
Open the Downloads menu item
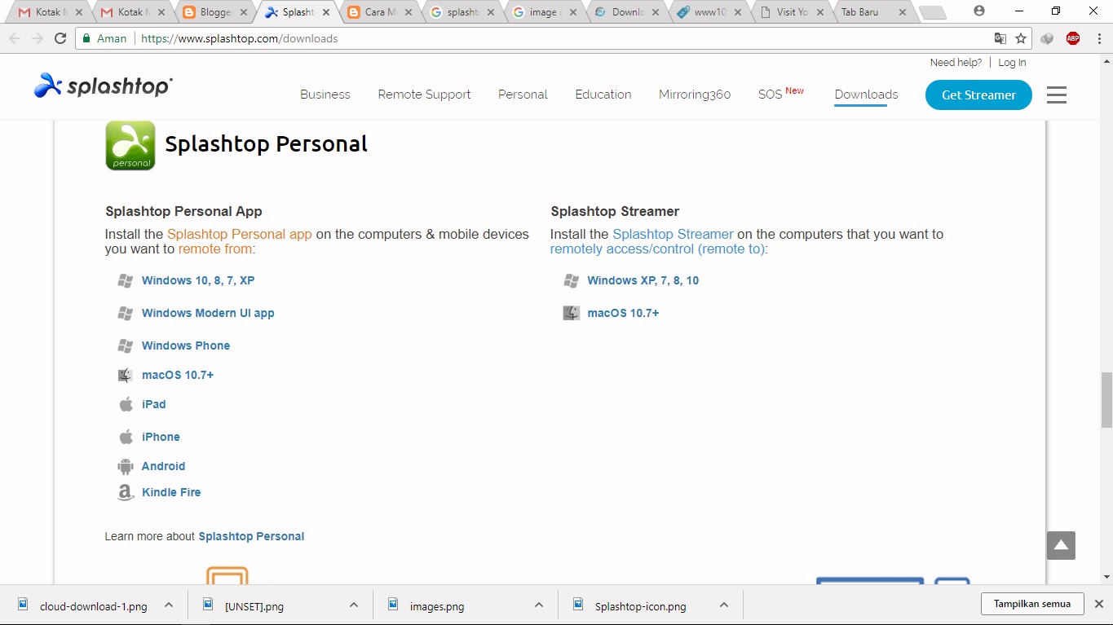(865, 95)
